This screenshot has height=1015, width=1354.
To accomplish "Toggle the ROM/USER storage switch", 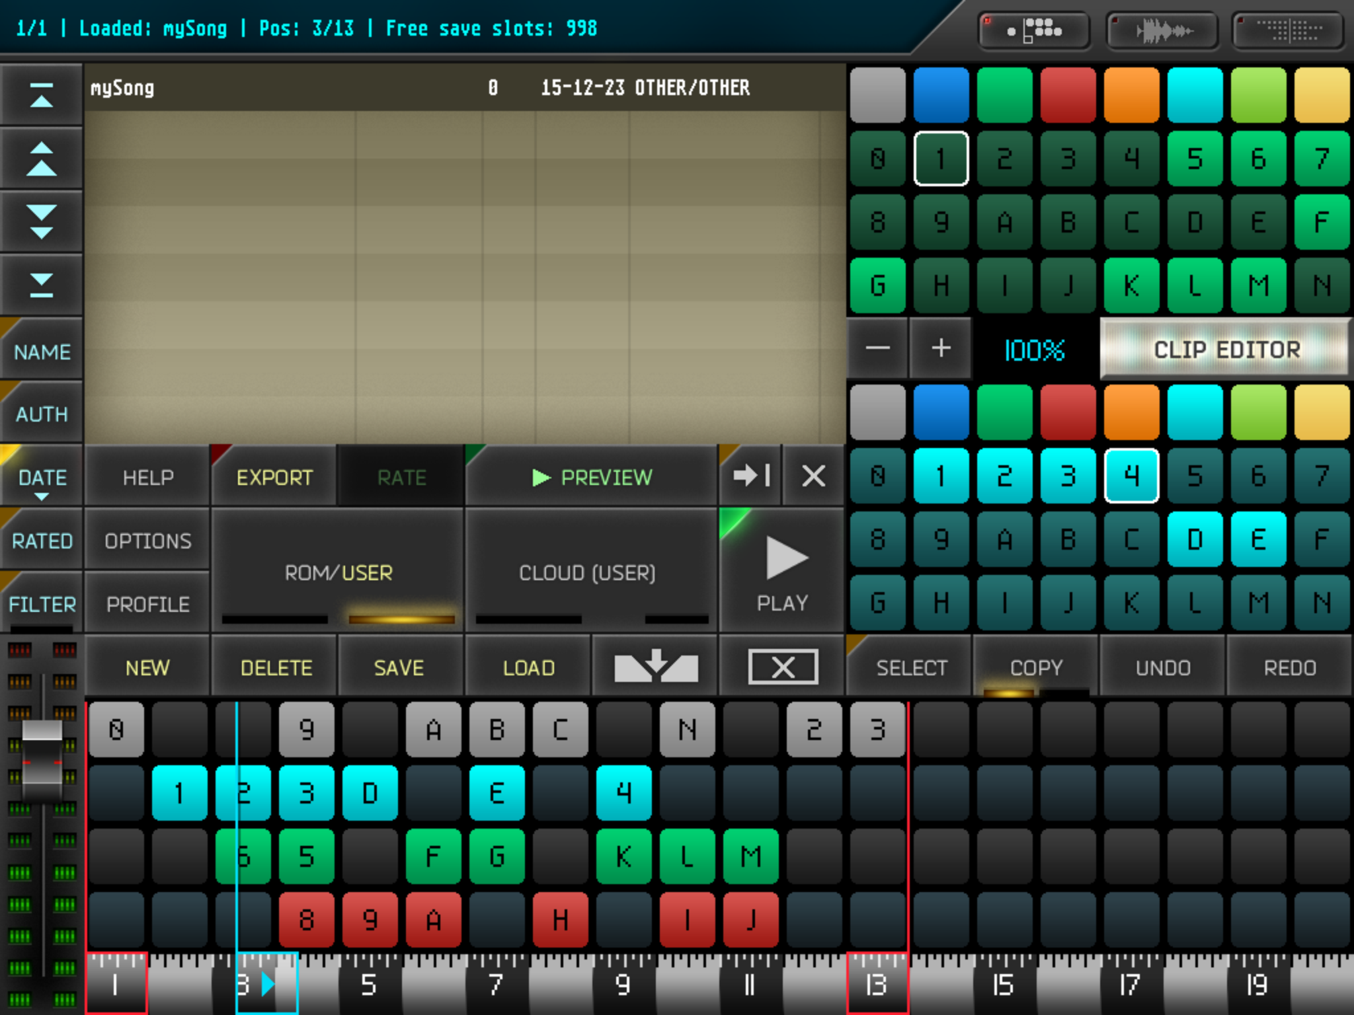I will [338, 572].
